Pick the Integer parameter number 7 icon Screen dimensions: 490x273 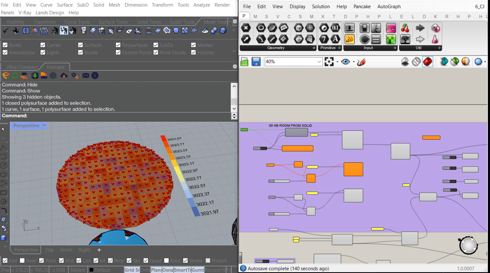tap(324, 39)
